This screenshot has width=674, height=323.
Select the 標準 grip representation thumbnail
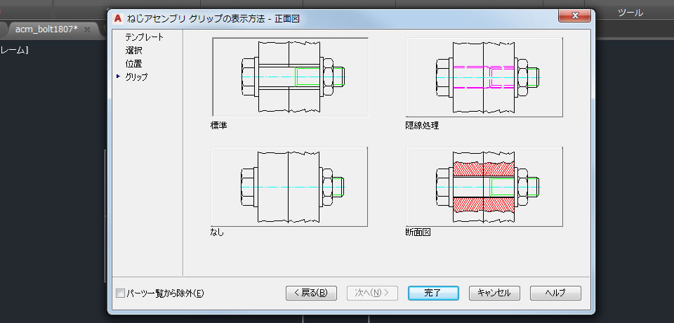tap(291, 77)
